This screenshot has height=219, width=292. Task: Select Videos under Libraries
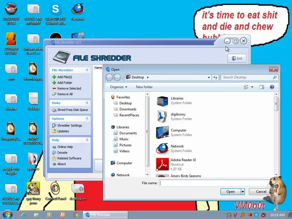pyautogui.click(x=124, y=151)
